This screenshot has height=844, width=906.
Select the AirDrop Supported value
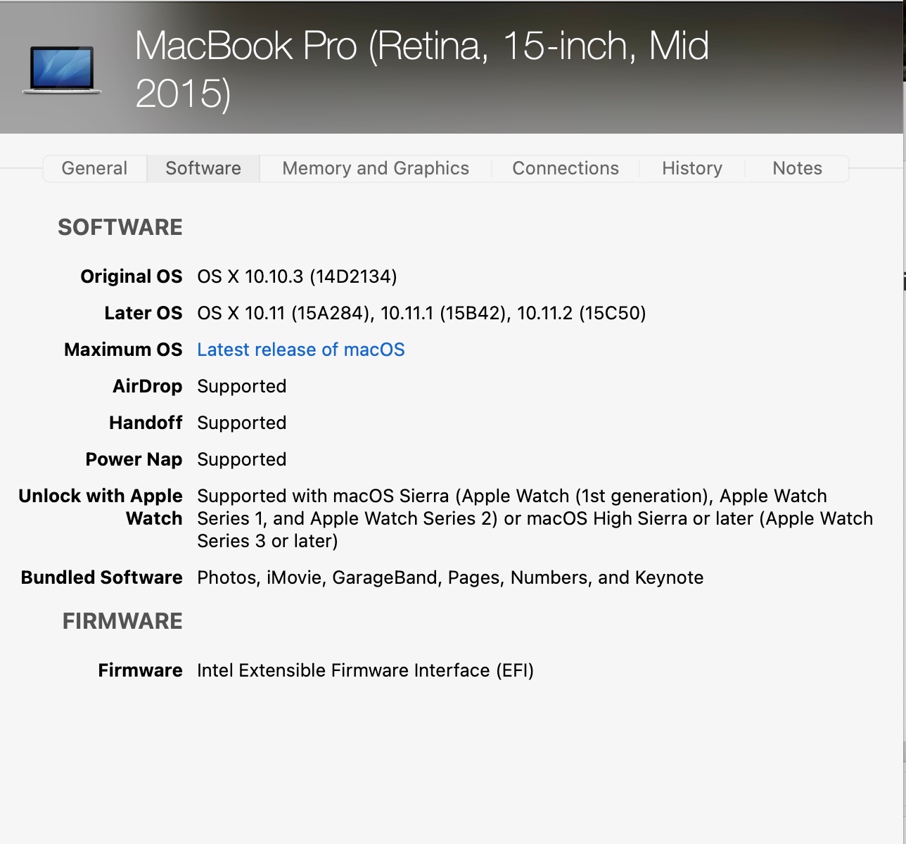(242, 386)
